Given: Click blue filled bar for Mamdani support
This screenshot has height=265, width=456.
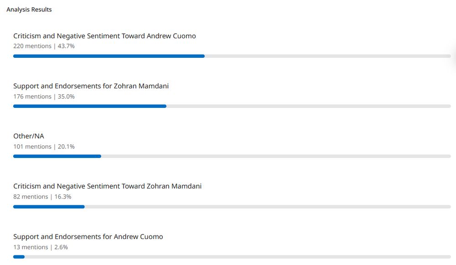Looking at the screenshot, I should [x=89, y=106].
